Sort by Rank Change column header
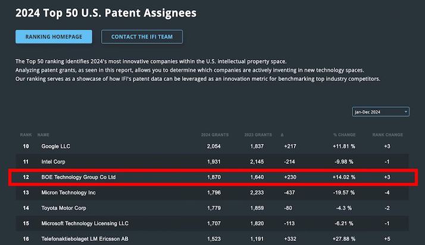Screen dimensions: 425x245 [x=387, y=135]
